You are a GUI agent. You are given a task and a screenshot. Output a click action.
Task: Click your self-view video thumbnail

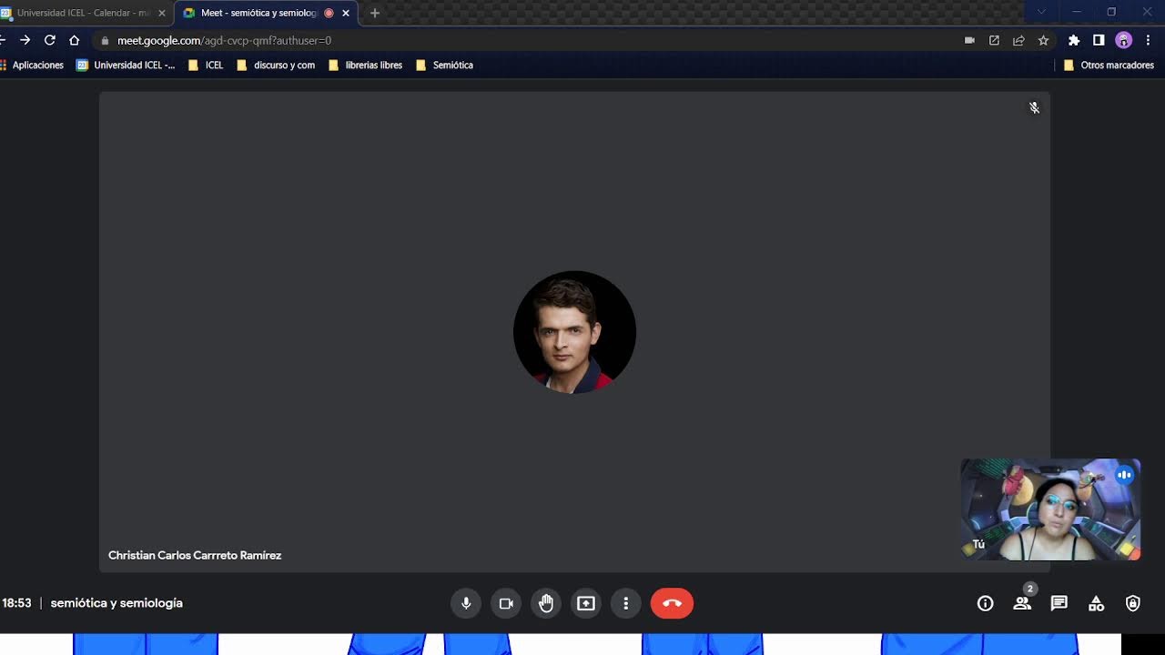[1050, 509]
